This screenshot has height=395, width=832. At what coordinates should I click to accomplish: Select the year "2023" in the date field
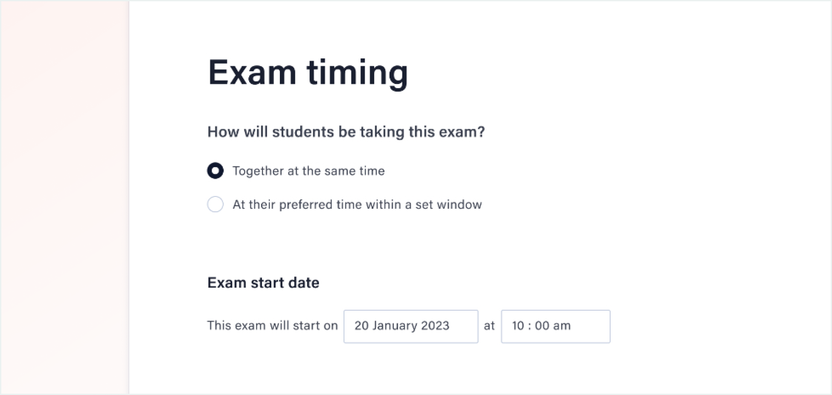[435, 326]
